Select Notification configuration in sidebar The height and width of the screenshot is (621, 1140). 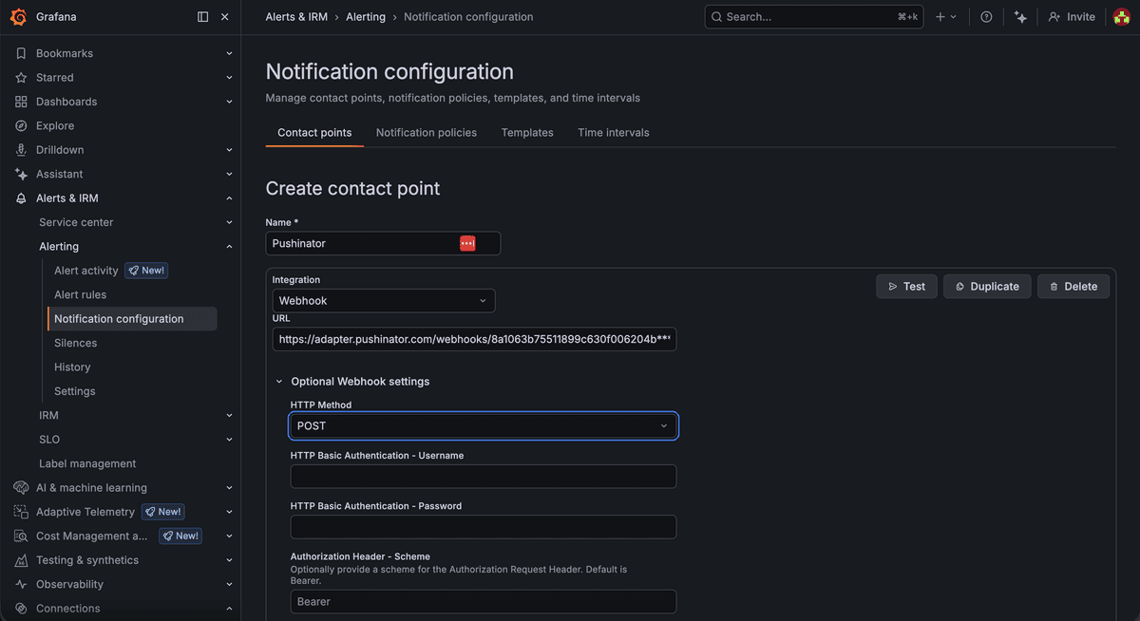point(132,319)
